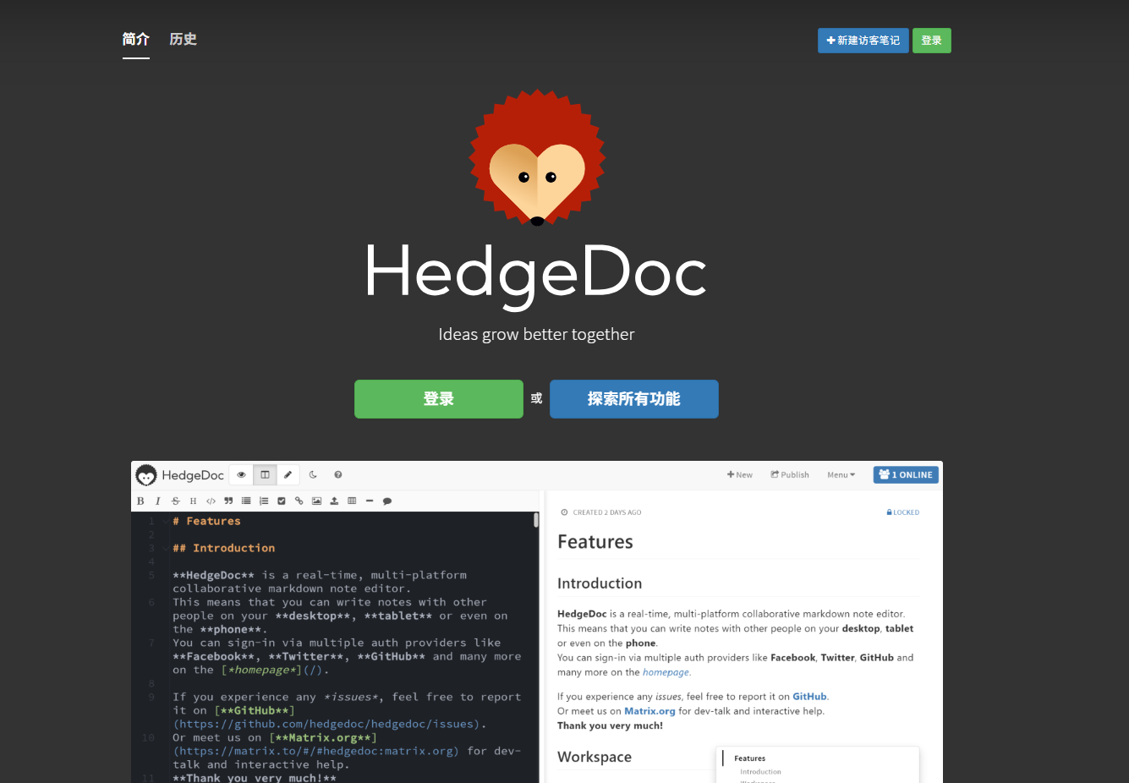Image resolution: width=1129 pixels, height=783 pixels.
Task: Click the green 登录 button below the tagline
Action: click(x=439, y=399)
